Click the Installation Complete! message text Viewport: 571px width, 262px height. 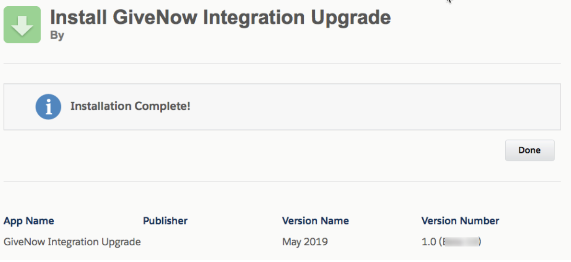(x=131, y=107)
